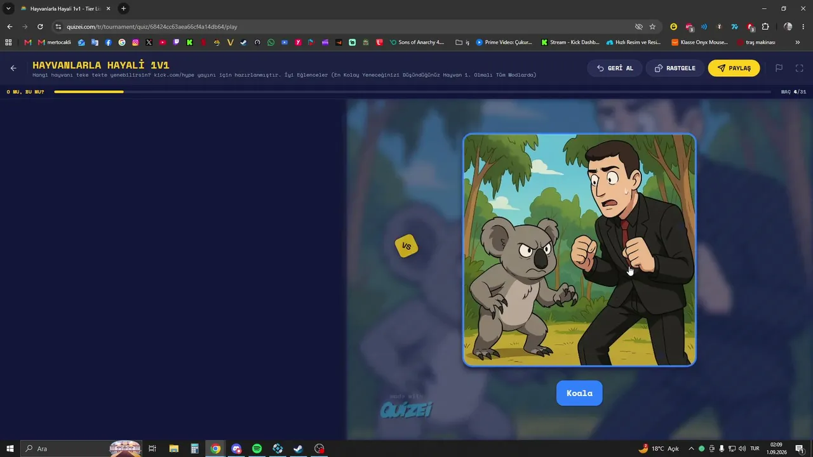813x457 pixels.
Task: Open the Steam bookmark in bookmarks bar
Action: (243, 43)
